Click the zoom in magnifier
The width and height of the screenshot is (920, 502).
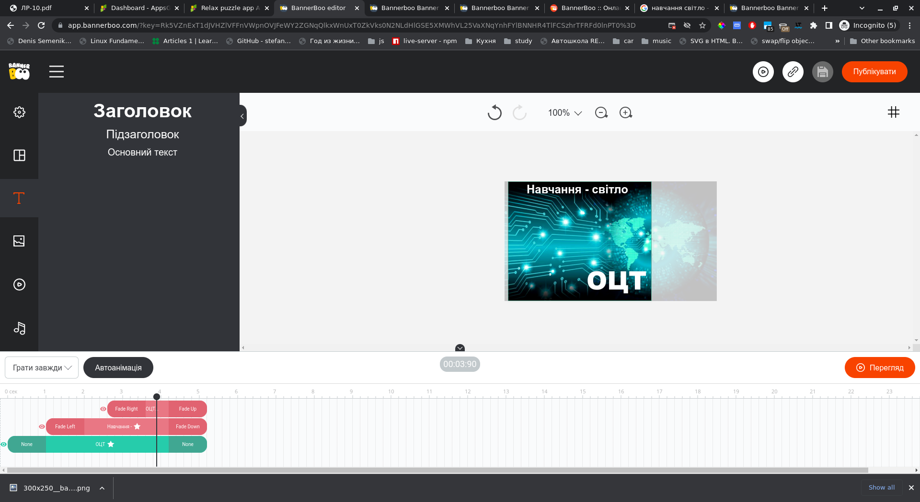coord(626,113)
